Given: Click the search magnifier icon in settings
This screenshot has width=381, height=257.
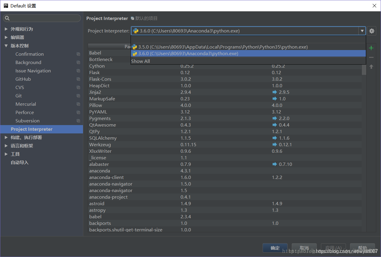Looking at the screenshot, I should click(7, 18).
